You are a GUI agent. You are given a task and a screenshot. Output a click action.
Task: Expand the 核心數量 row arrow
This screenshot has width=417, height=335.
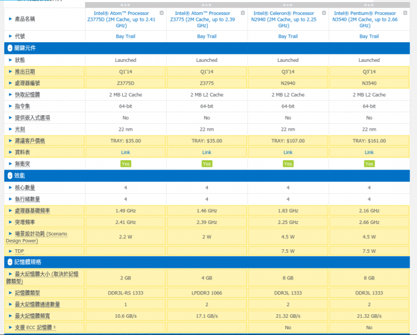coord(10,187)
